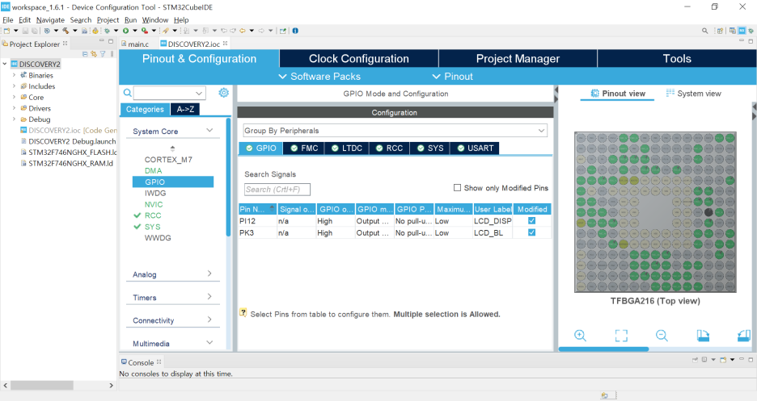
Task: Click the Project Explorer horizontal scrollbar
Action: 42,386
